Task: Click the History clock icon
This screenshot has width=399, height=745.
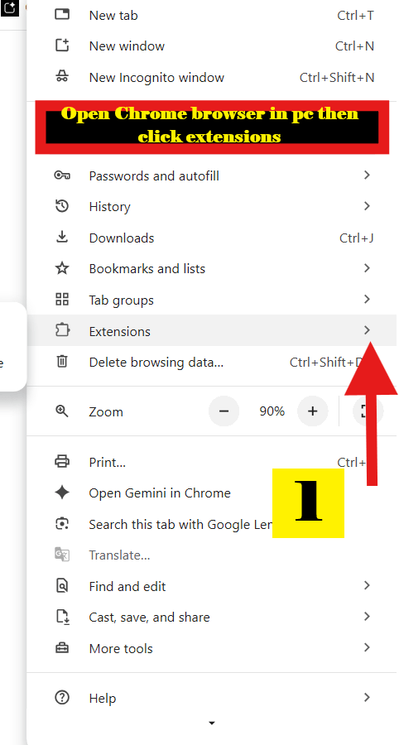Action: 62,207
